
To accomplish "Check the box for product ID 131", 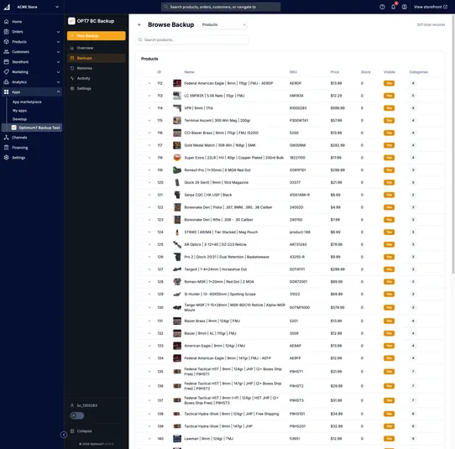I will (140, 321).
